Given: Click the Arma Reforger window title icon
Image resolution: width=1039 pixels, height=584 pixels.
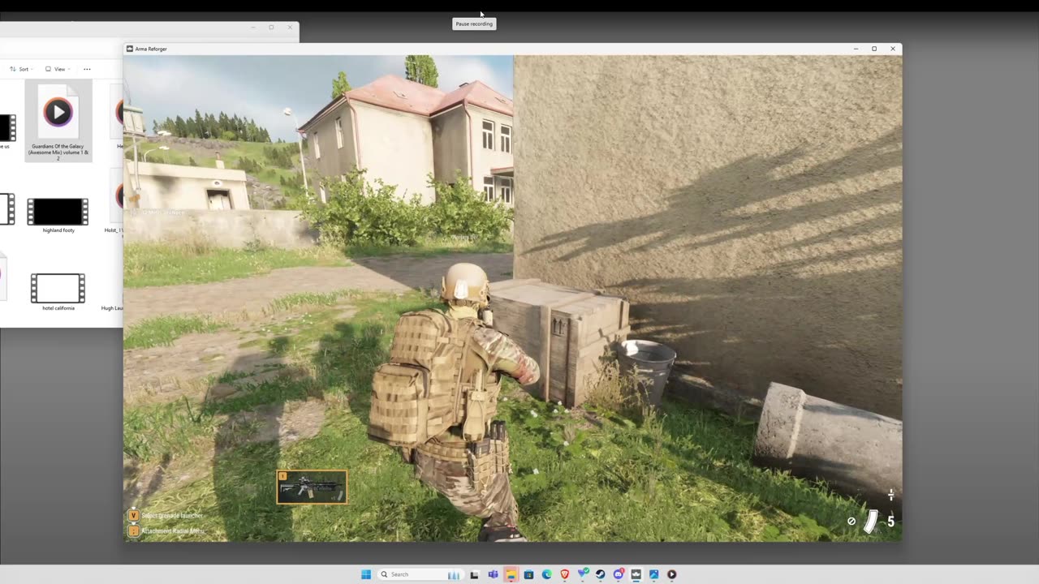Looking at the screenshot, I should 130,49.
